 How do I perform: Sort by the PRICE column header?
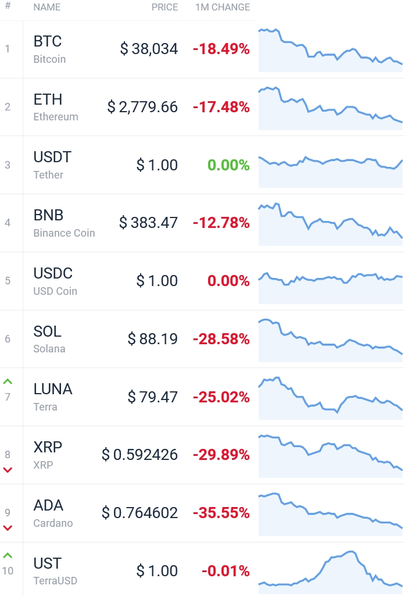point(165,7)
